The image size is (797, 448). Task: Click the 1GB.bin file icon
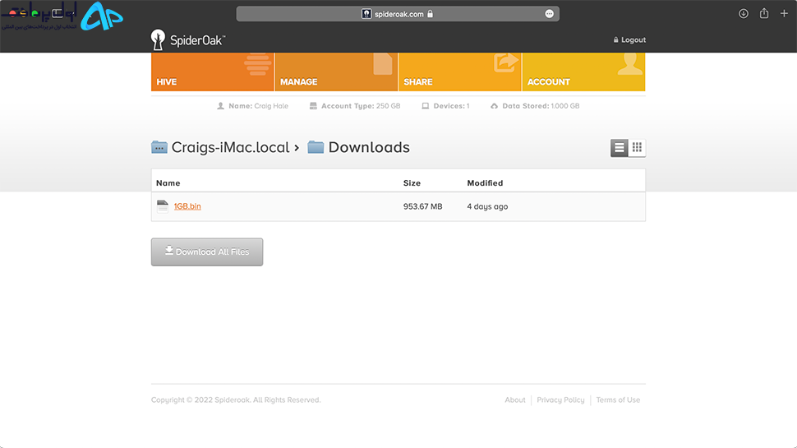tap(162, 206)
